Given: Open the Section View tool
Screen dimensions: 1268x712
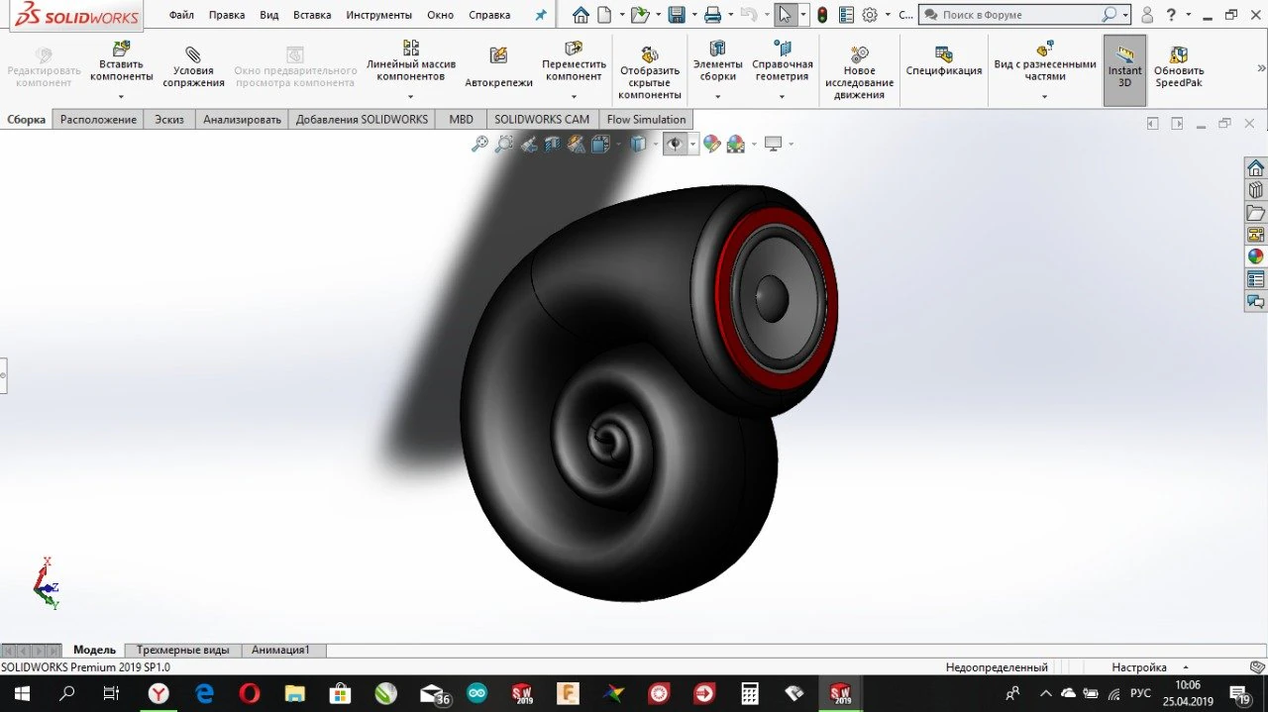Looking at the screenshot, I should point(551,144).
